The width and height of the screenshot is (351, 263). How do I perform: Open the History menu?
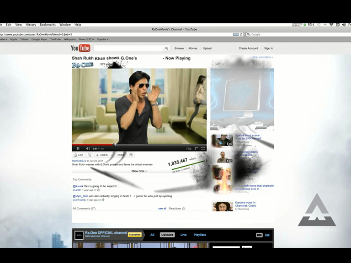click(31, 25)
